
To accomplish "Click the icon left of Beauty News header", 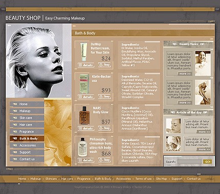I will 174,44.
